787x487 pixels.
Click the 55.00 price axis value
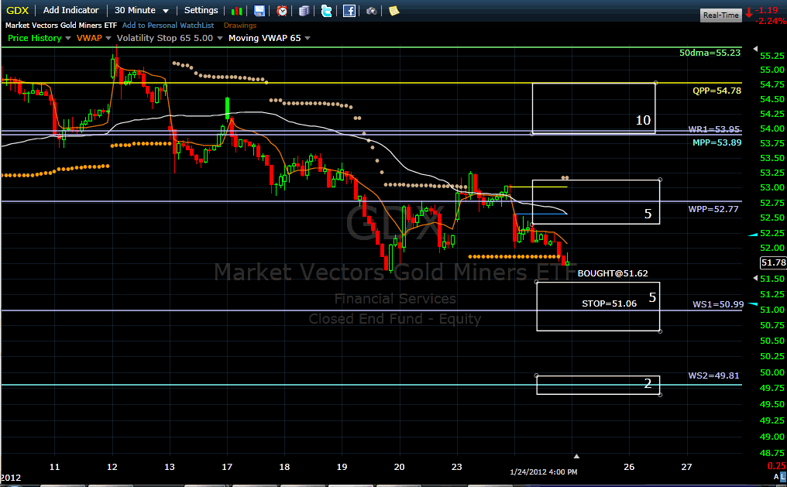[772, 70]
